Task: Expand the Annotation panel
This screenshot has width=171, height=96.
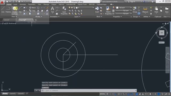Action: (55, 17)
